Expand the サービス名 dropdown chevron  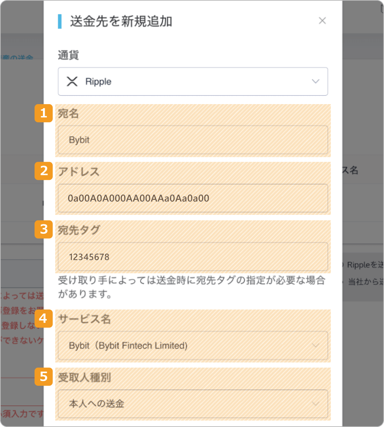(x=315, y=346)
